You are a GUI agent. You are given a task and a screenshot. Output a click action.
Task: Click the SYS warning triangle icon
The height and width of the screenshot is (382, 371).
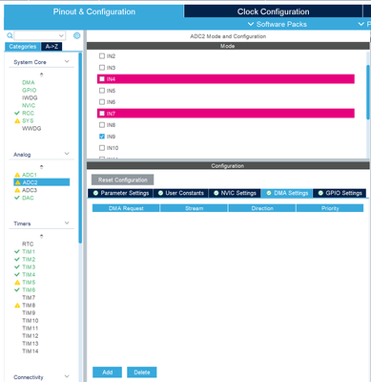17,121
